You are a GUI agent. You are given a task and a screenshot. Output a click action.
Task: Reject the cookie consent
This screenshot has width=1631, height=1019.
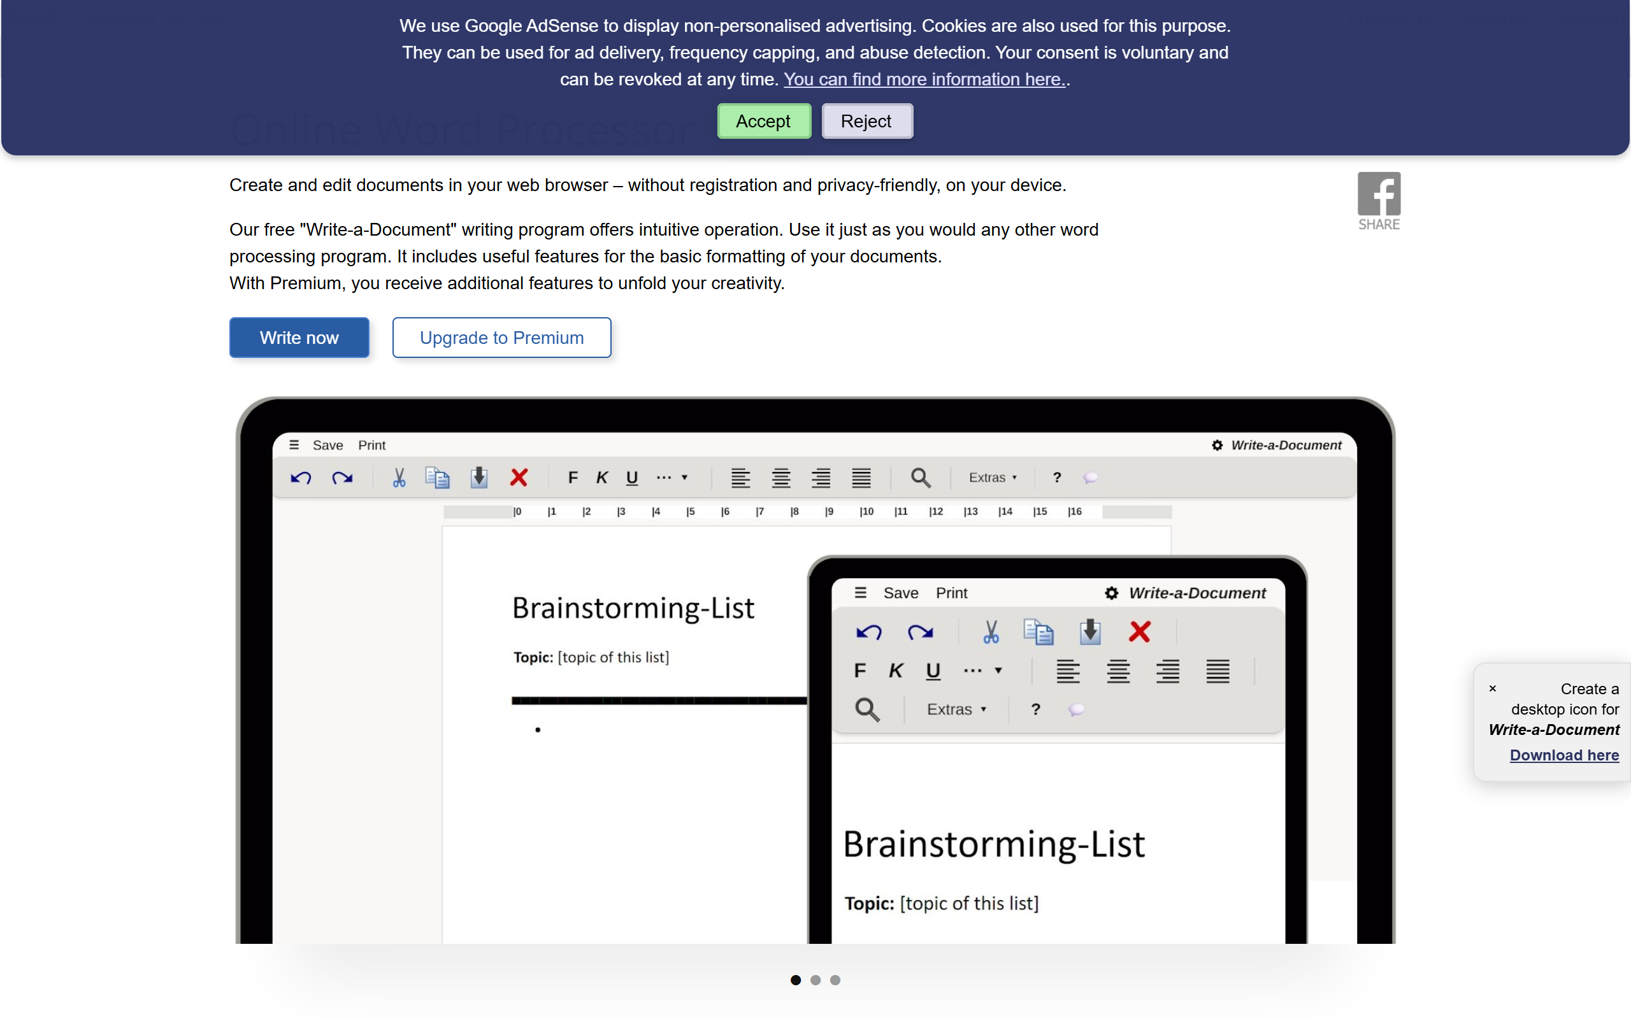[x=866, y=121]
